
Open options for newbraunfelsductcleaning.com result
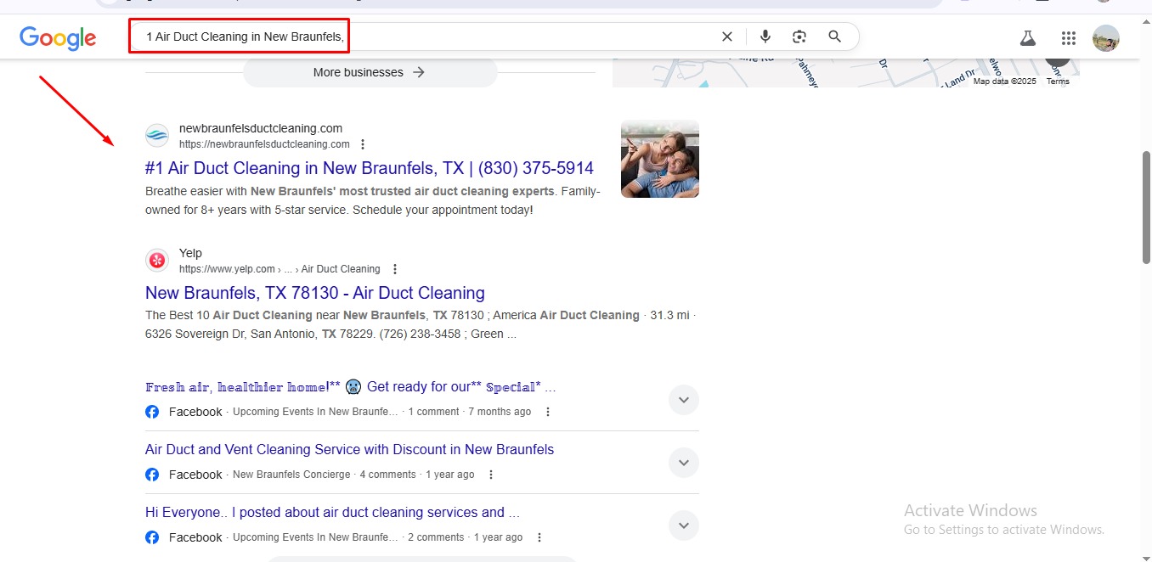click(x=364, y=144)
